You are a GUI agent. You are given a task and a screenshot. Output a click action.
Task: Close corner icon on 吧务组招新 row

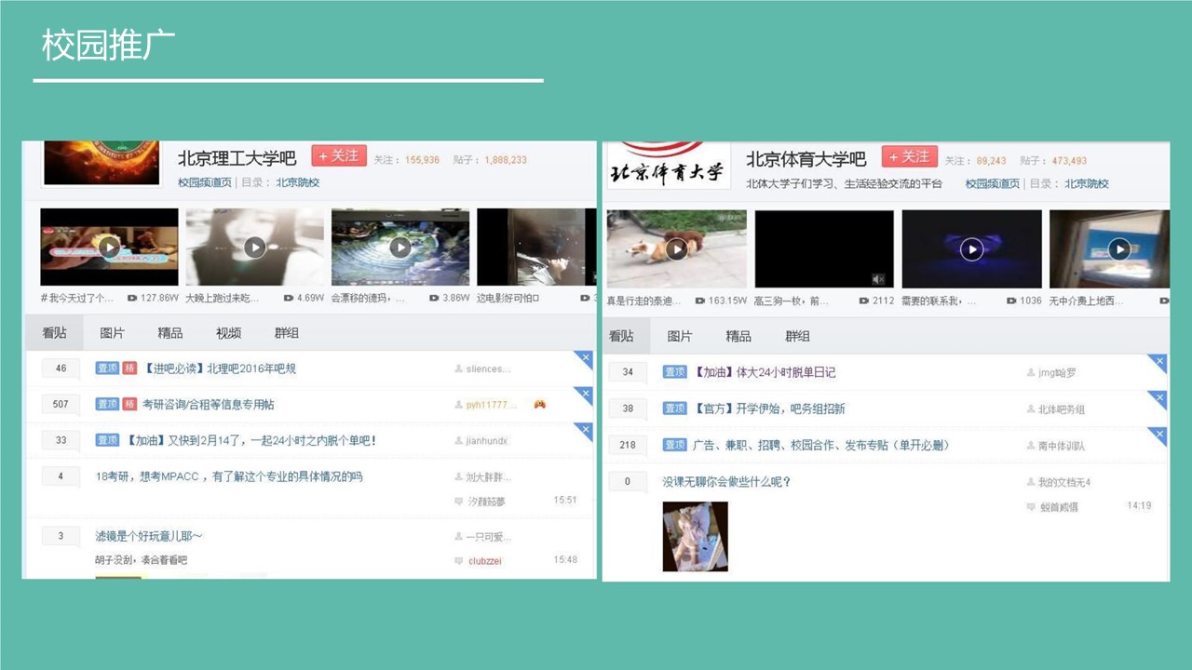coord(1159,397)
